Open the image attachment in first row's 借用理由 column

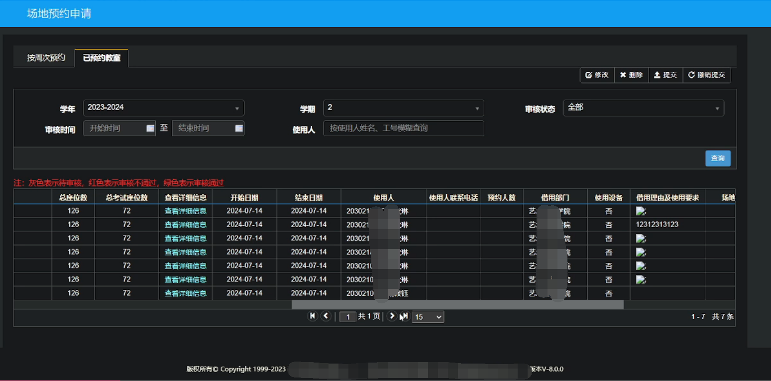(x=641, y=210)
